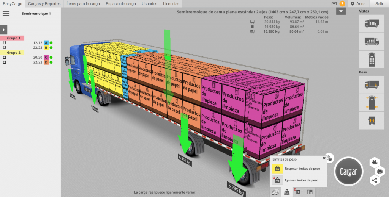Print the load plan with the printer icon
Viewport: 389px width, 197px height.
(x=380, y=171)
